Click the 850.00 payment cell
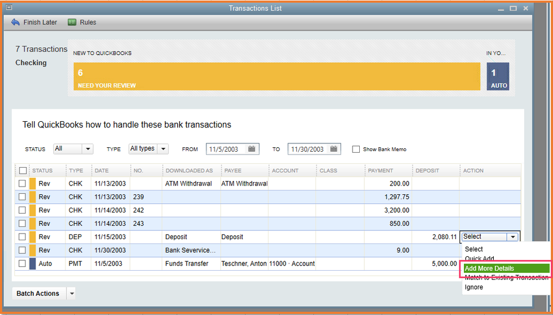The image size is (553, 315). (x=388, y=223)
